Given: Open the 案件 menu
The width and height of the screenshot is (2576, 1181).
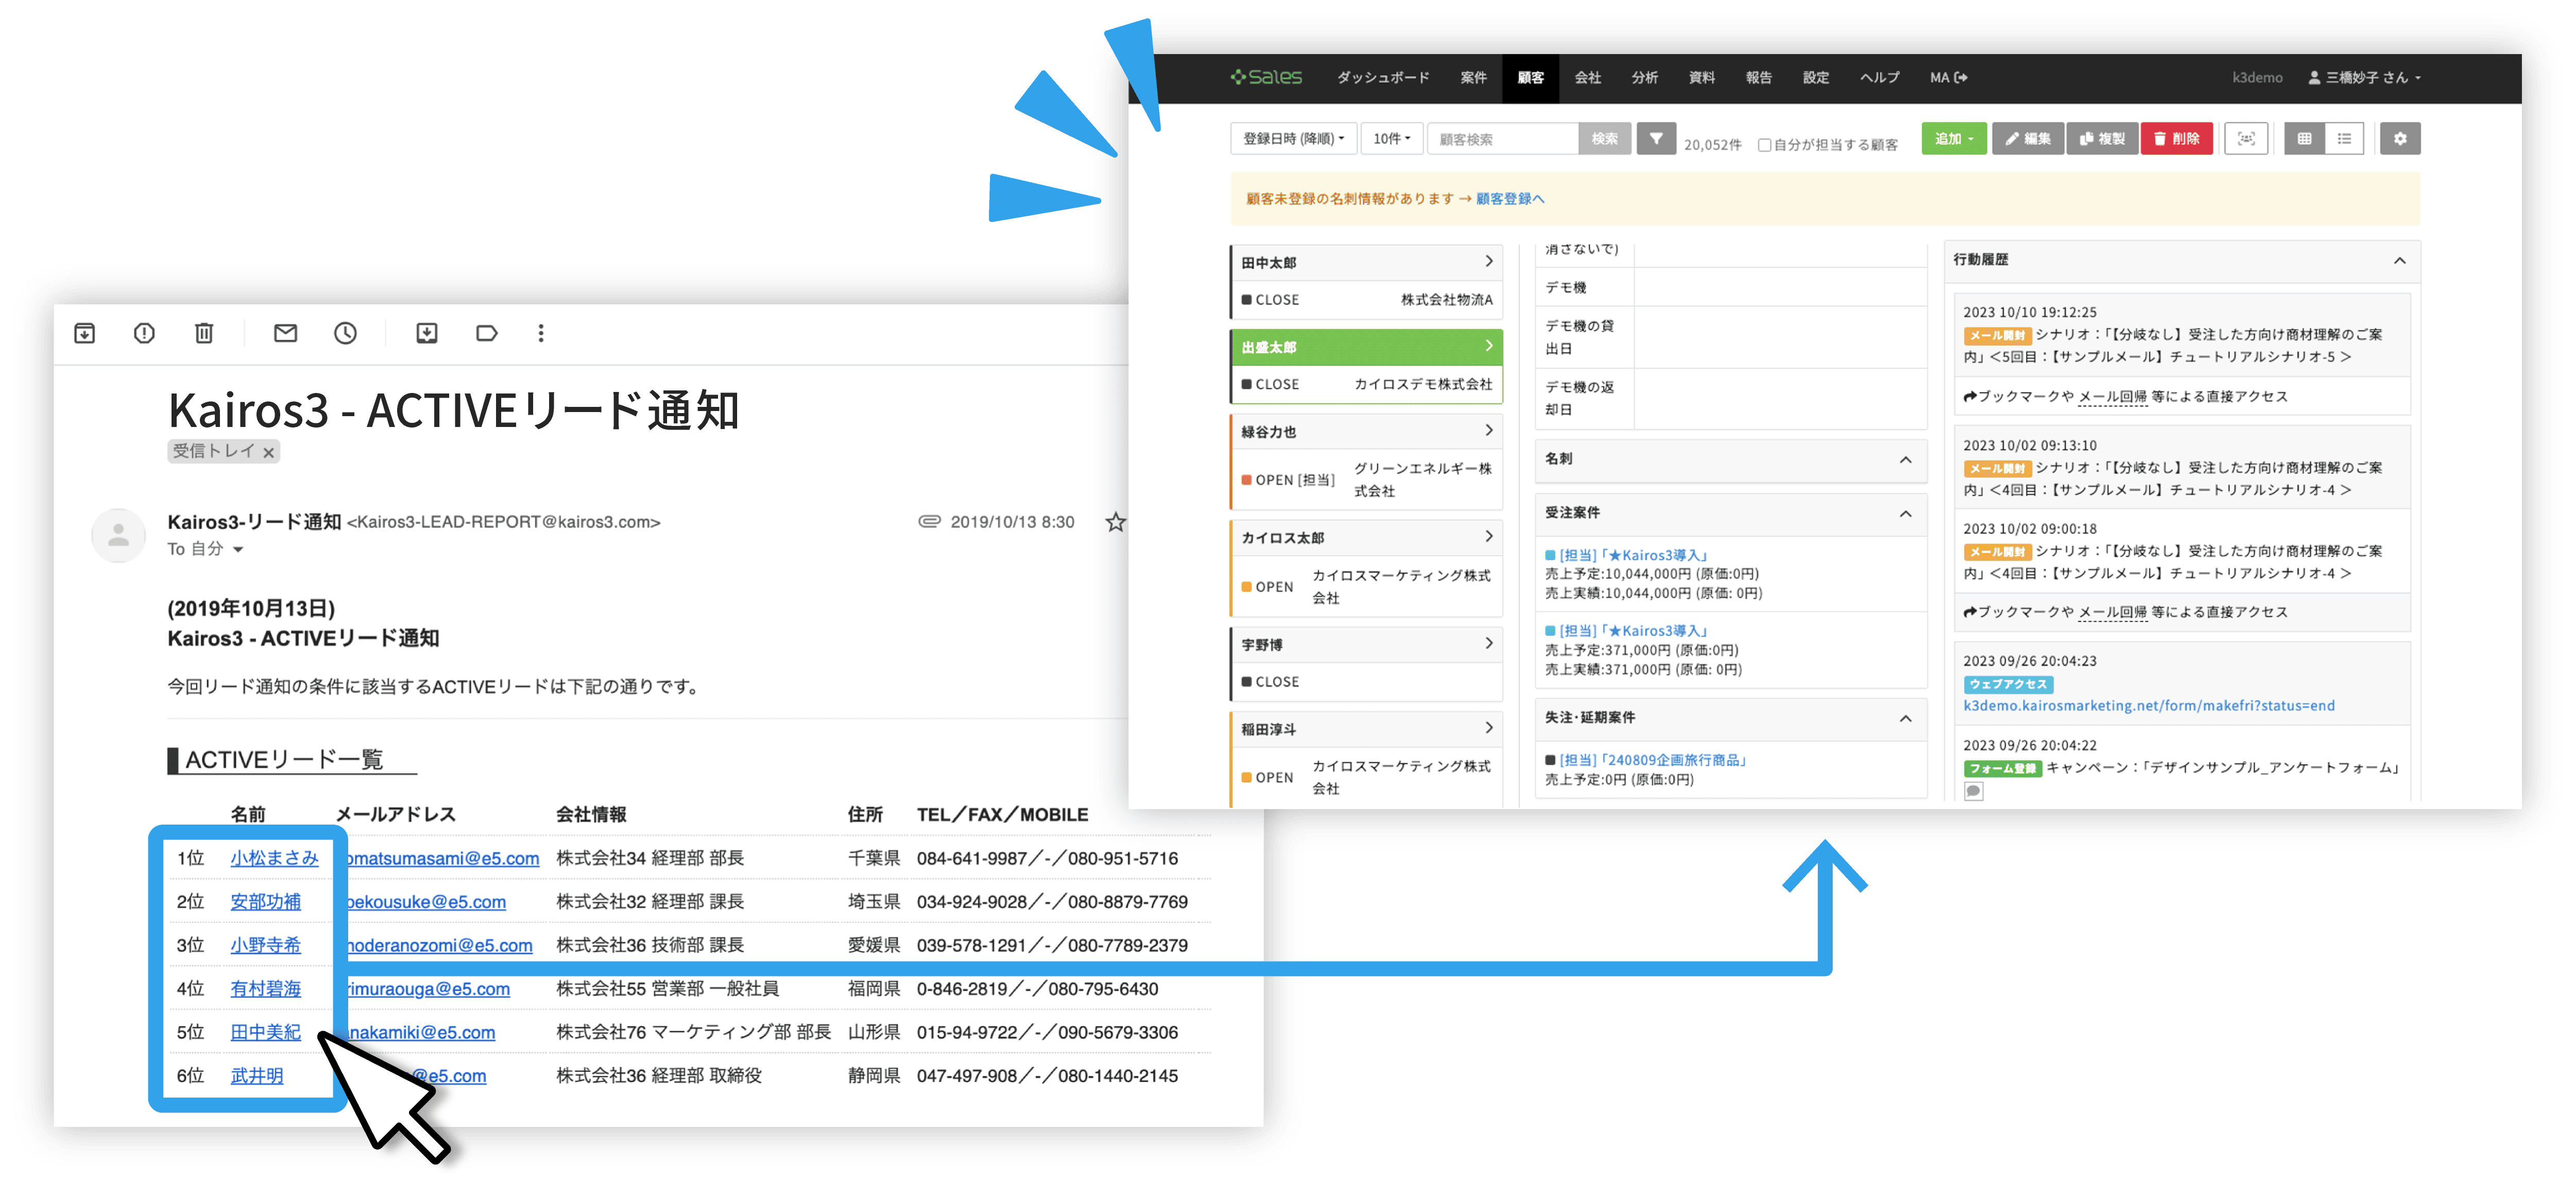Looking at the screenshot, I should [1473, 78].
